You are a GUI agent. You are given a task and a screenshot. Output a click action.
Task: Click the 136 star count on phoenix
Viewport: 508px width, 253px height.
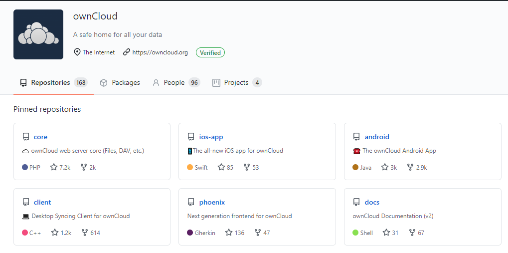click(x=239, y=233)
